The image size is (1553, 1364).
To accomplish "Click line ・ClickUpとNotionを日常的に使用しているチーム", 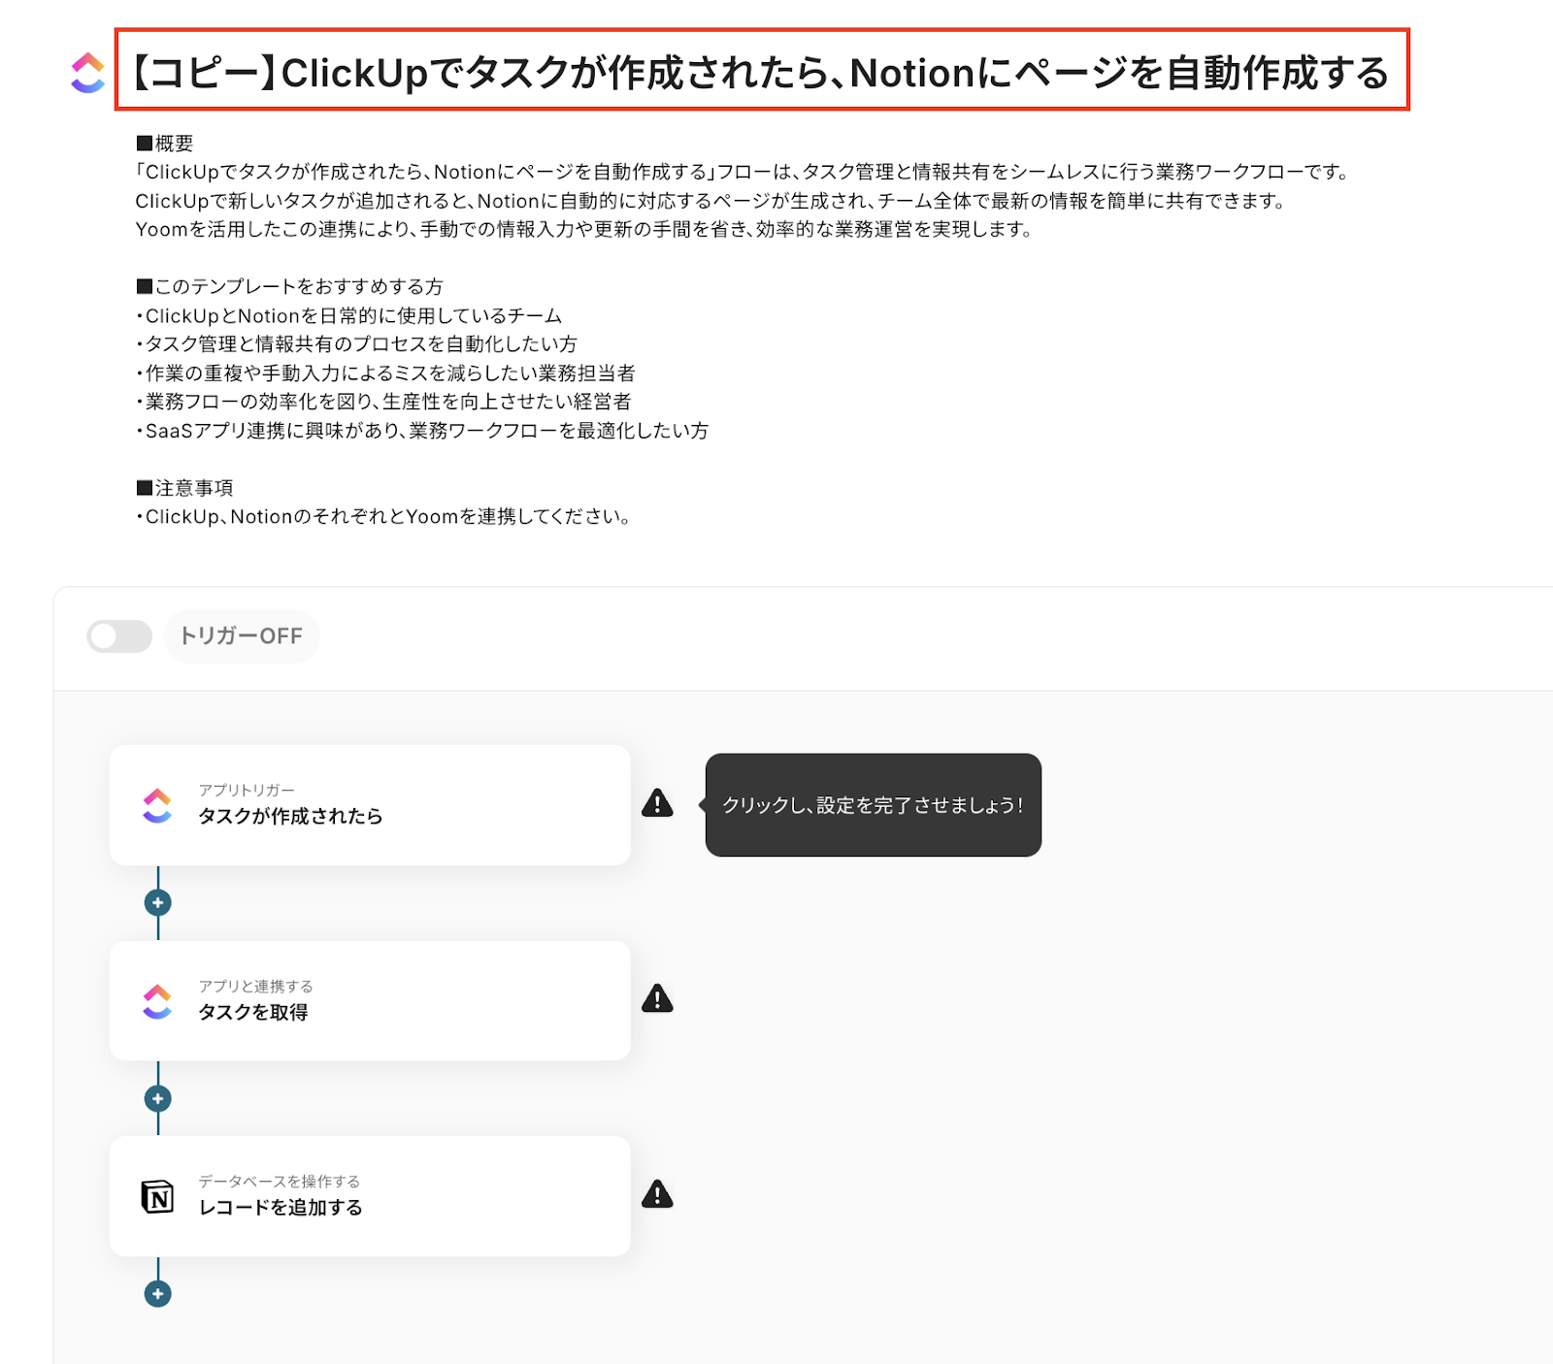I will [348, 315].
